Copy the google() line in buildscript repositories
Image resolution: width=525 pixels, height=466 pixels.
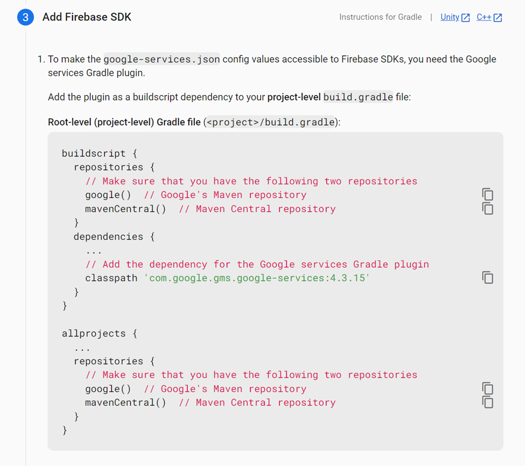(x=487, y=194)
